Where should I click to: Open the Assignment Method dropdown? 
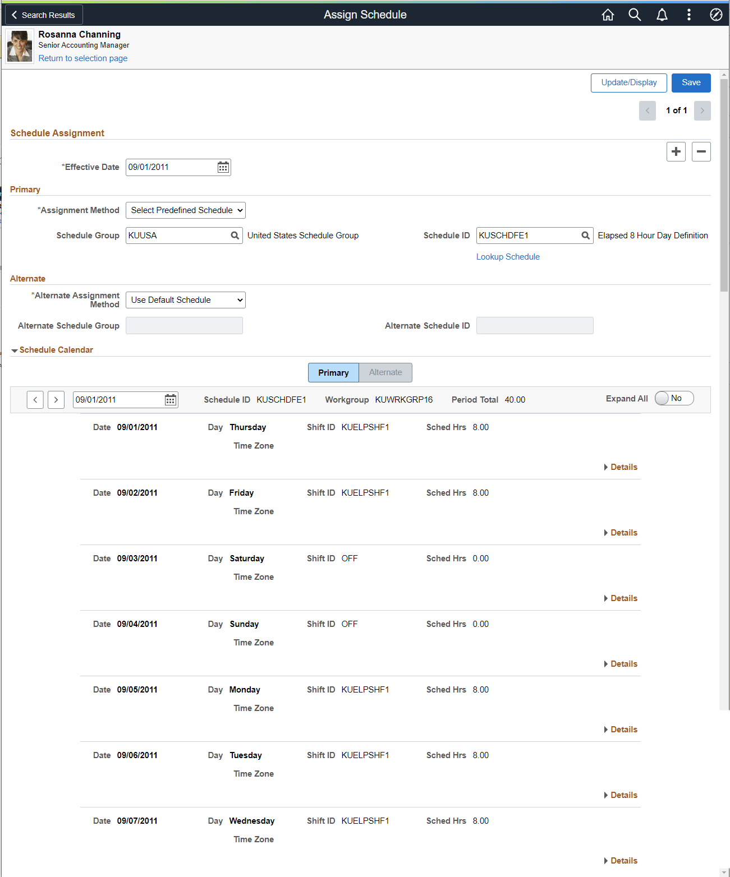coord(185,210)
